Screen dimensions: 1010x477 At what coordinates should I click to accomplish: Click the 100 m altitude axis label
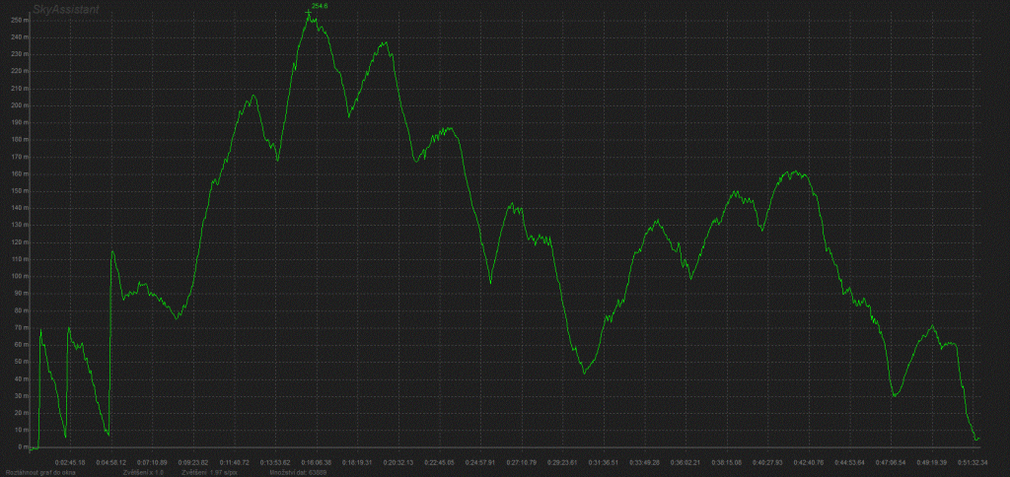pos(15,276)
